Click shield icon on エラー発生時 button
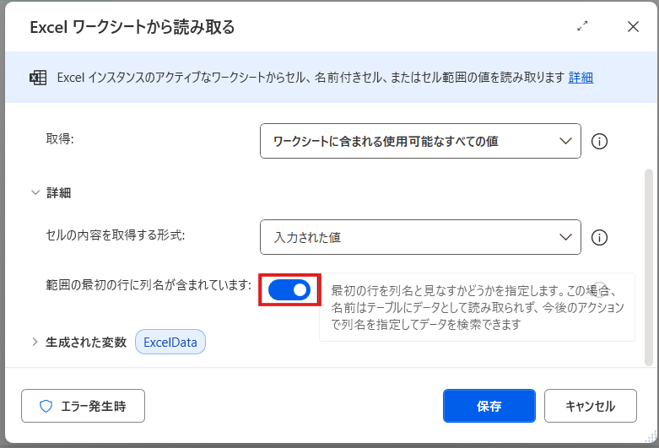 (46, 406)
